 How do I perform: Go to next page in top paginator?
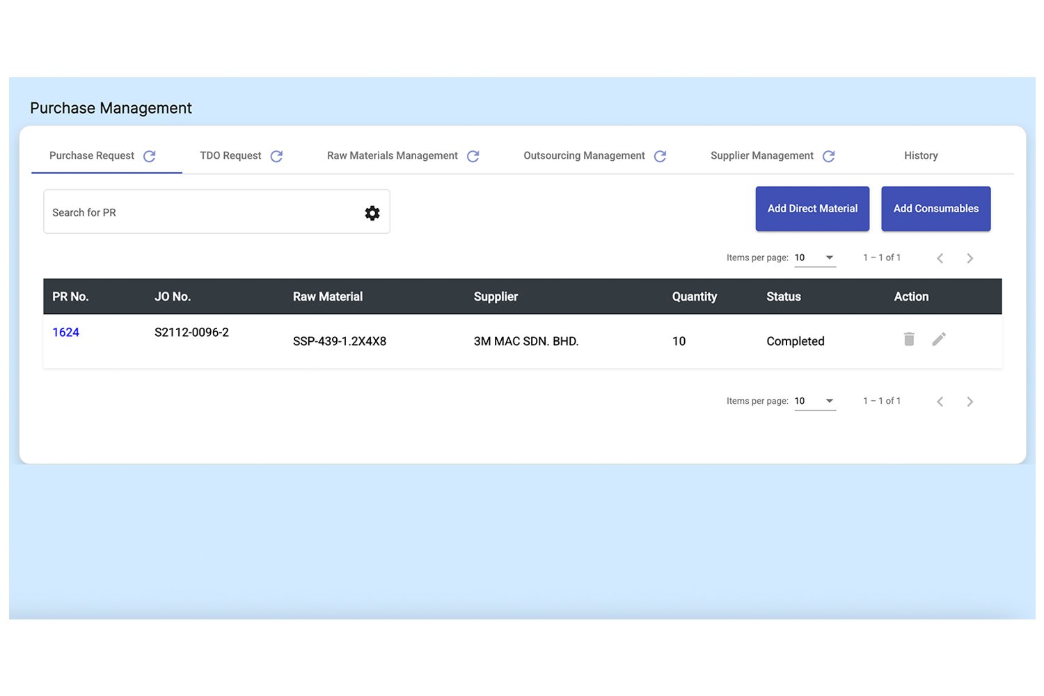970,258
